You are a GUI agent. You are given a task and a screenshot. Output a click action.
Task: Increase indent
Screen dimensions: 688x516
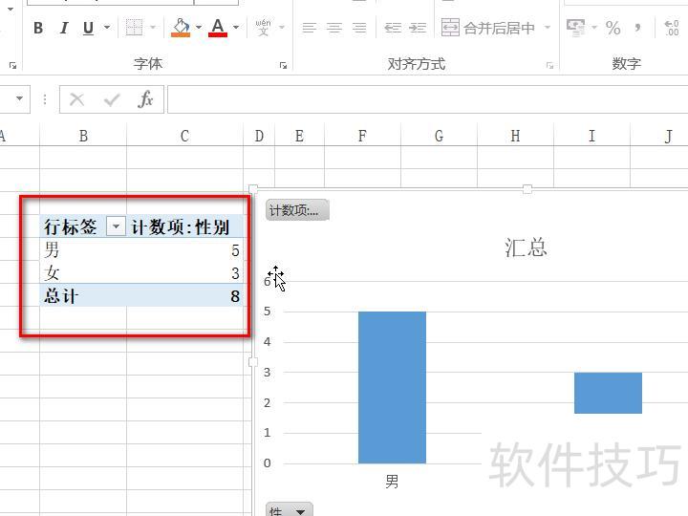[x=418, y=28]
